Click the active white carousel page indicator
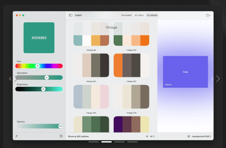226x148 pixels. [107, 142]
